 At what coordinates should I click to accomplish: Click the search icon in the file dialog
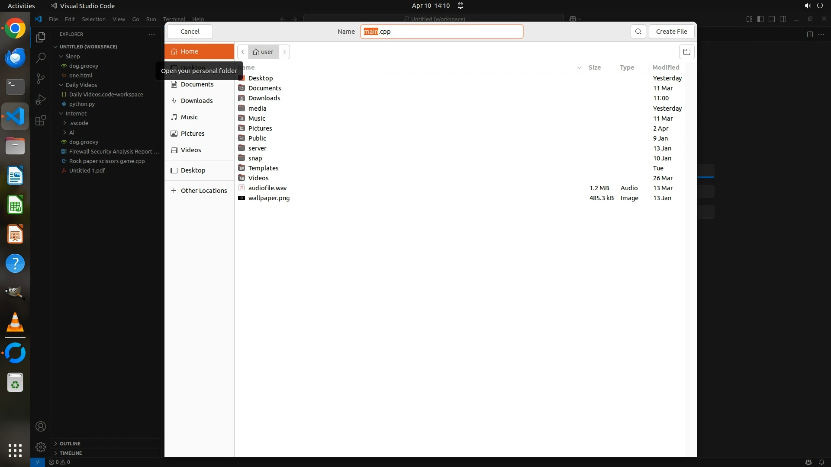(x=638, y=32)
